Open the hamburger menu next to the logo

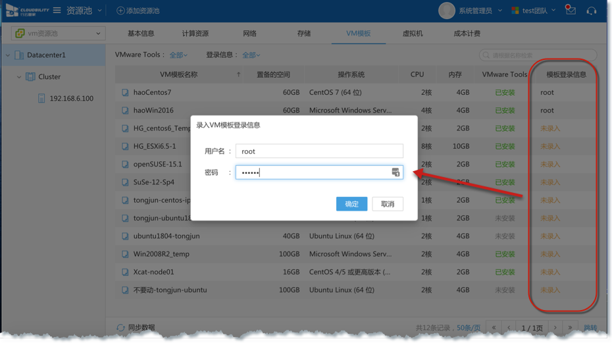[57, 11]
